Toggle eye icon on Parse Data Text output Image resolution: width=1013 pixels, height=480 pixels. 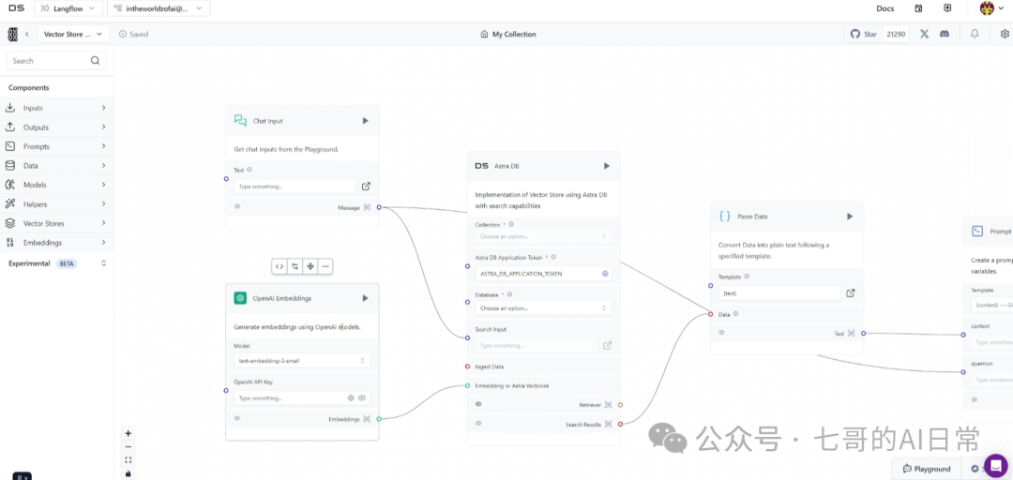[721, 333]
